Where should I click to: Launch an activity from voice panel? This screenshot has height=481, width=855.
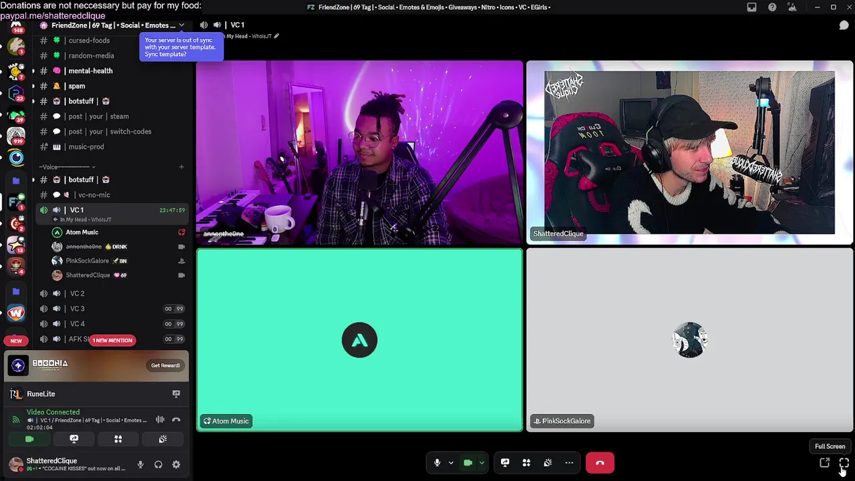pyautogui.click(x=118, y=439)
